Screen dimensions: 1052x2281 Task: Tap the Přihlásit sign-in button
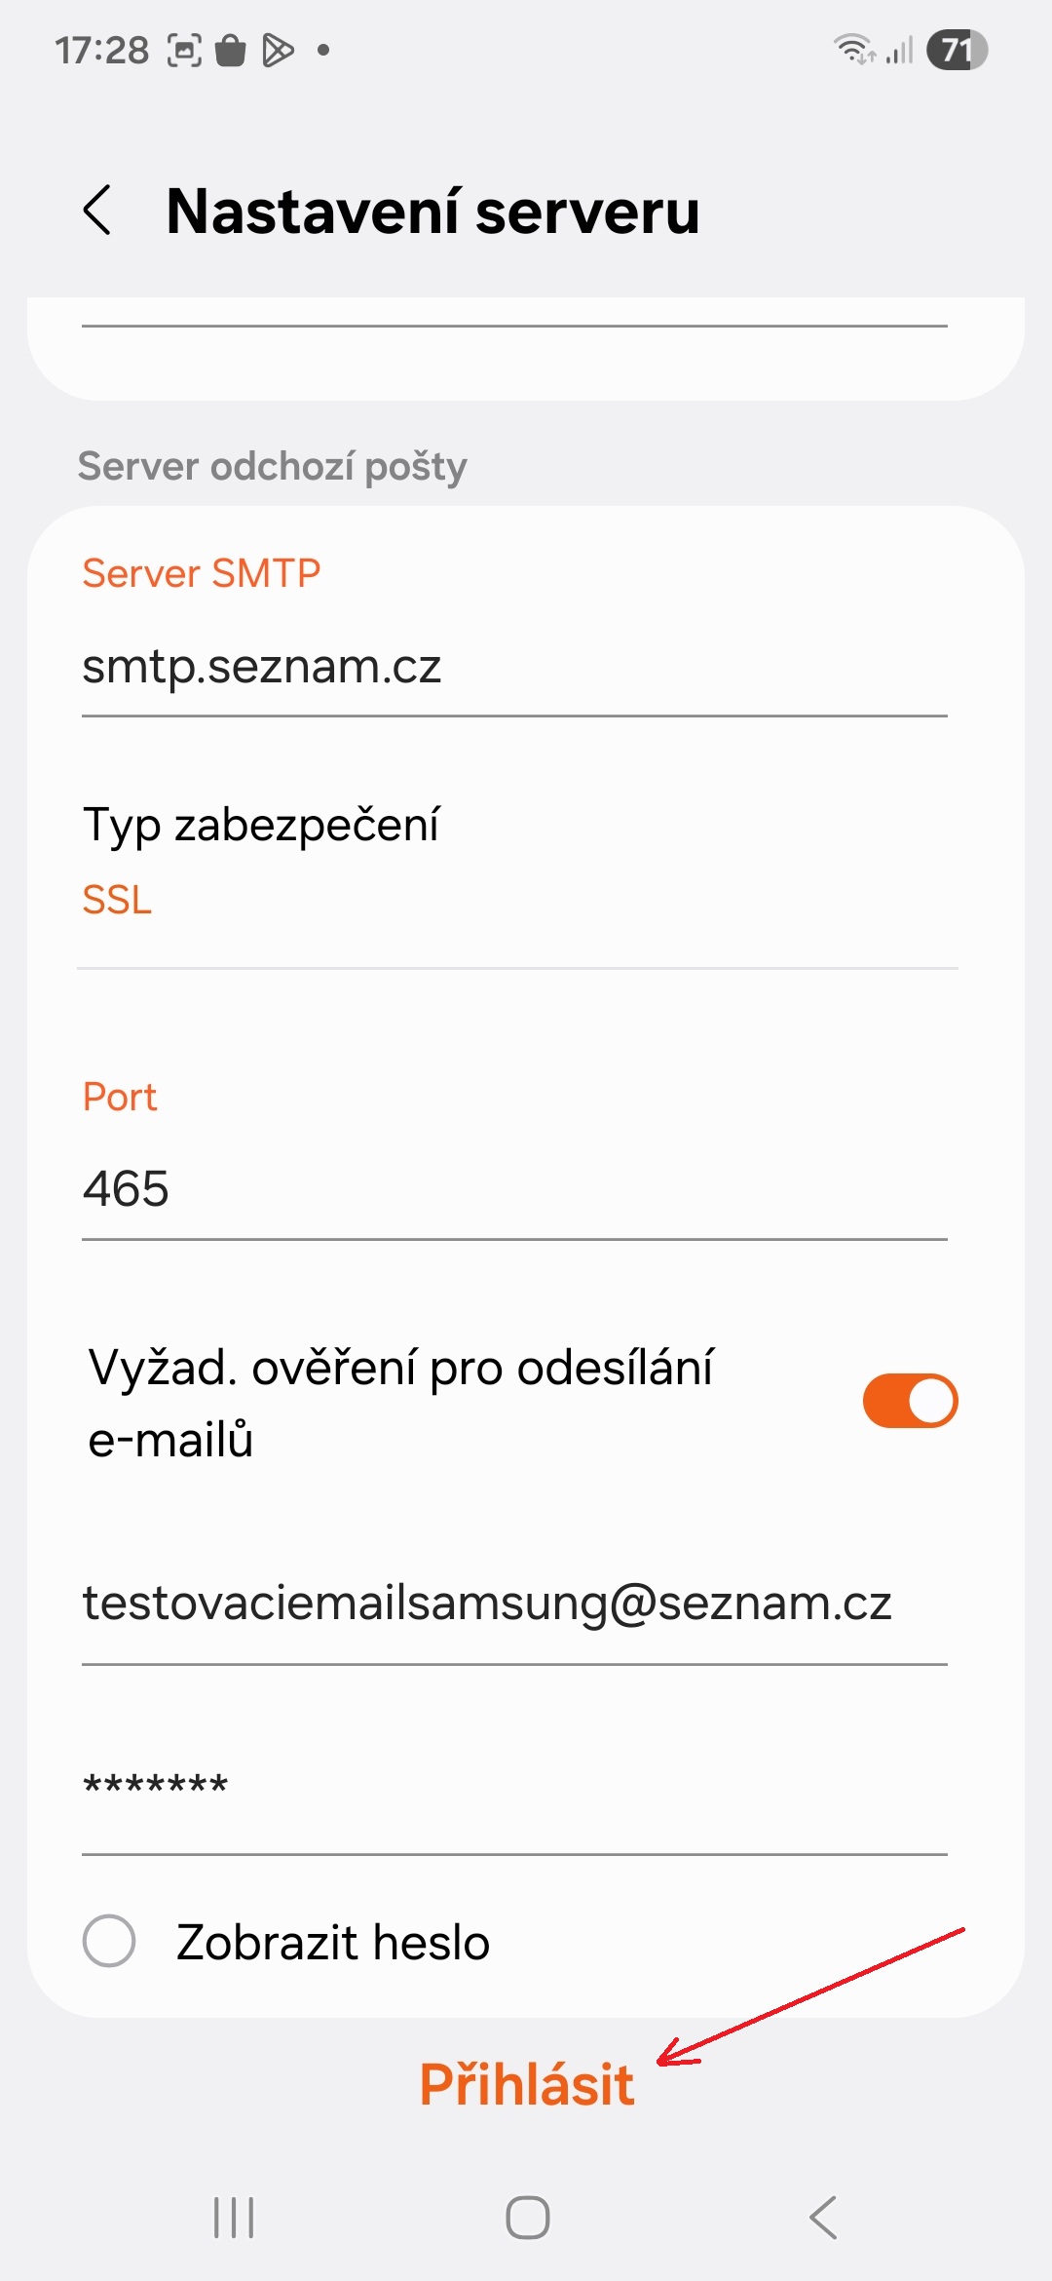(526, 2085)
